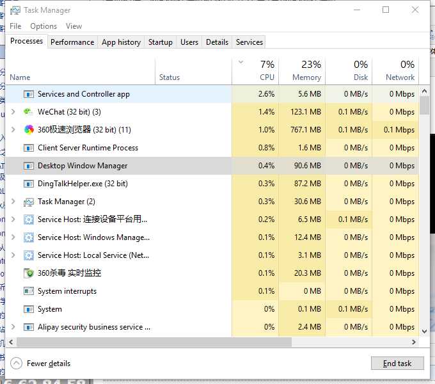Switch to the Services tab
Viewport: 435px width, 384px height.
click(x=249, y=42)
